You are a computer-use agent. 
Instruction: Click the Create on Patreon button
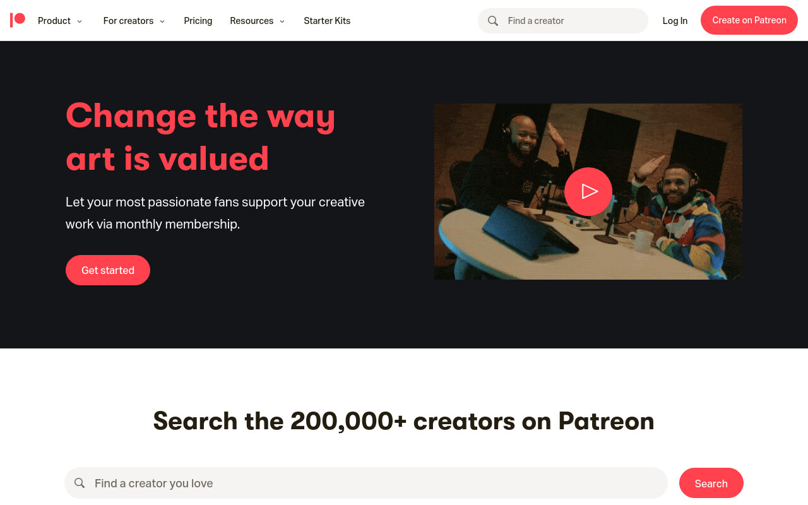point(749,20)
